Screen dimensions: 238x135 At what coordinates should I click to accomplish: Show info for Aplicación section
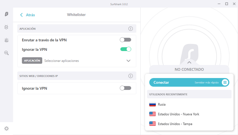tap(131, 28)
